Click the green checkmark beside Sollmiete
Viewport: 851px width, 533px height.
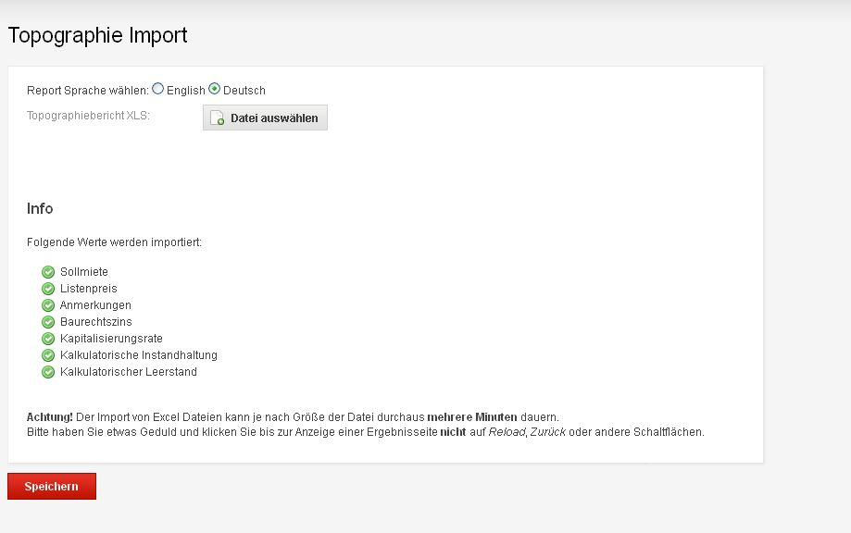(48, 272)
